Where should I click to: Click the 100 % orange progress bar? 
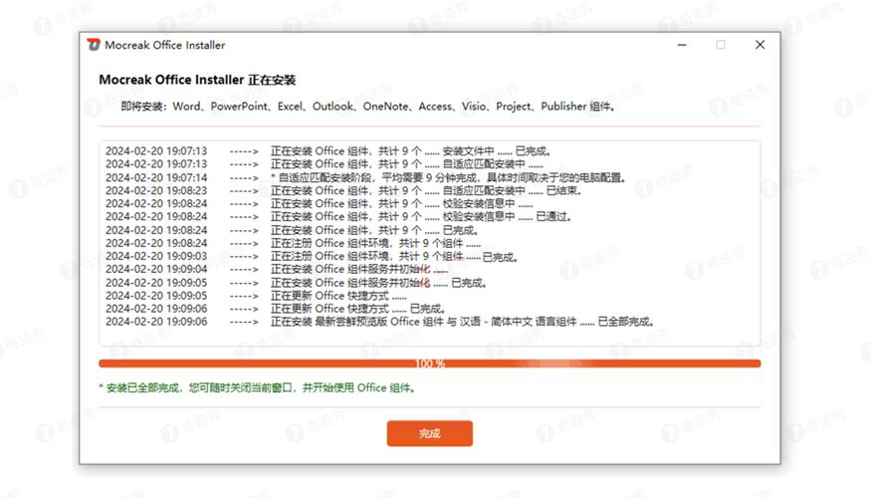429,364
